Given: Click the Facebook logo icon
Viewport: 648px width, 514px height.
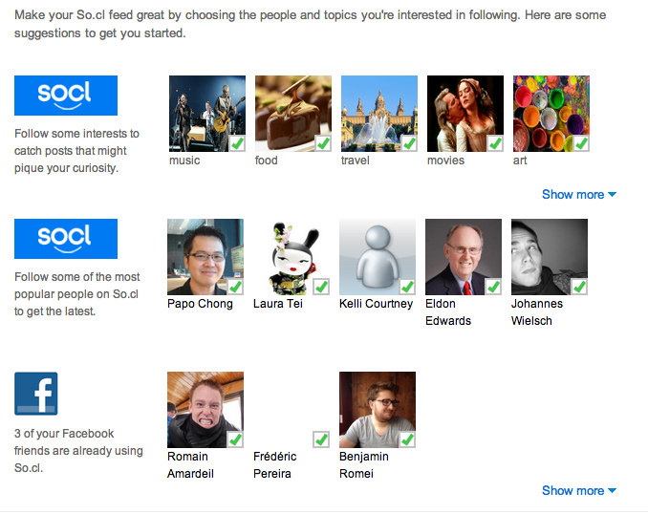Looking at the screenshot, I should click(x=36, y=394).
